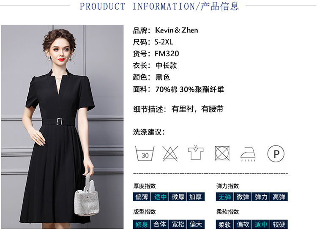The image size is (317, 241).
Task: Select the highlighted 适中 thickness option
Action: (160, 197)
